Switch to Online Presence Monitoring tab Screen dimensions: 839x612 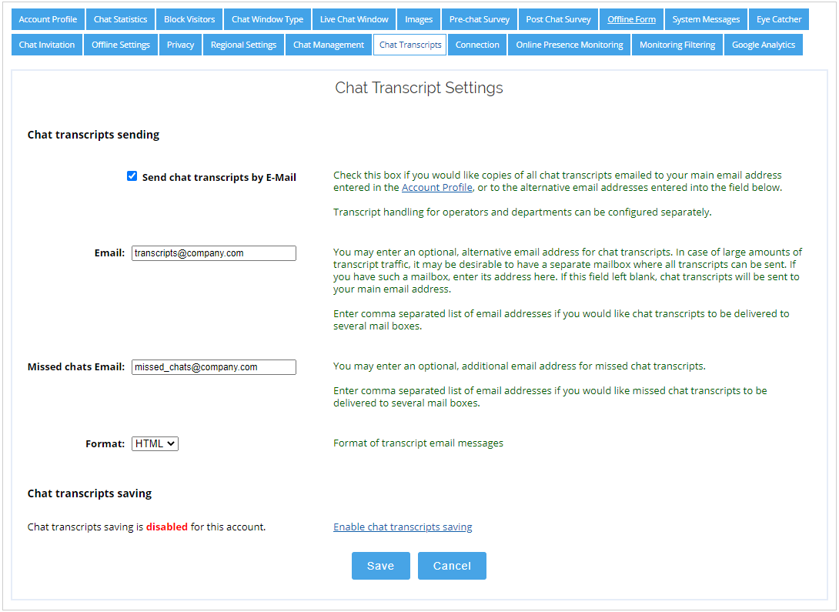(570, 45)
